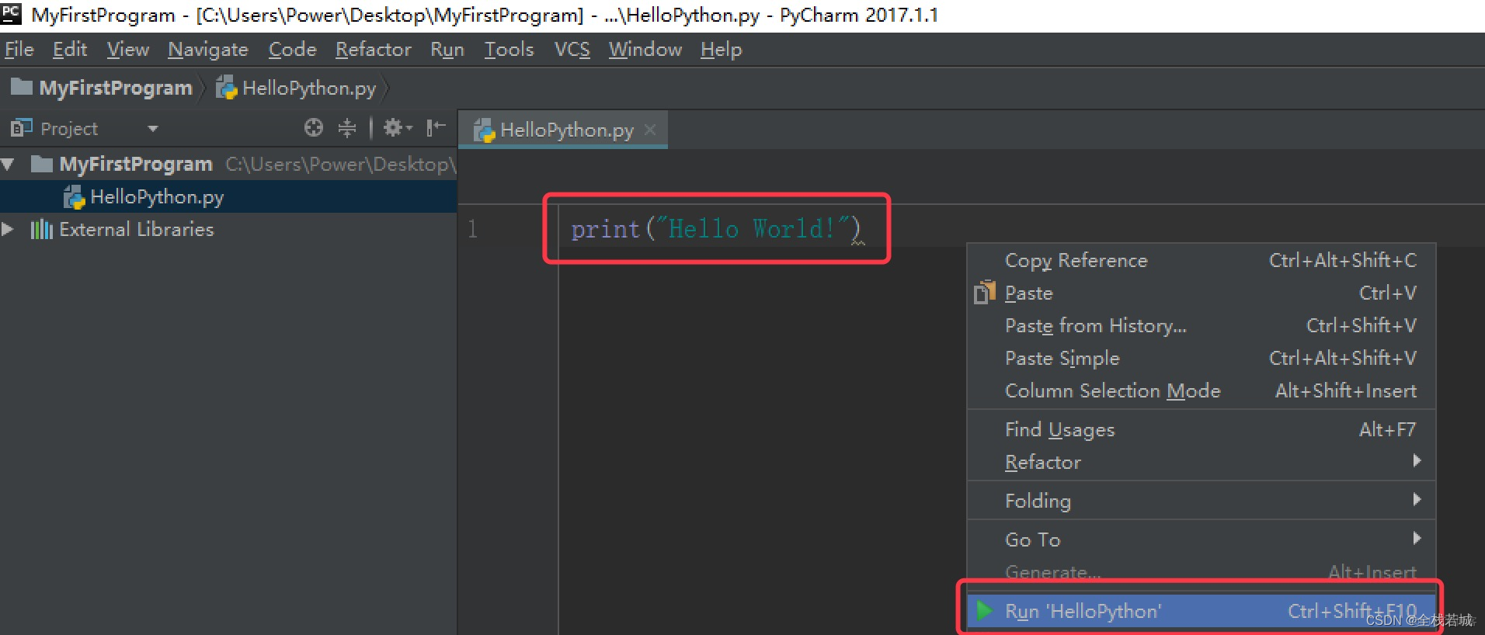
Task: Click the External Libraries bars icon
Action: tap(41, 230)
